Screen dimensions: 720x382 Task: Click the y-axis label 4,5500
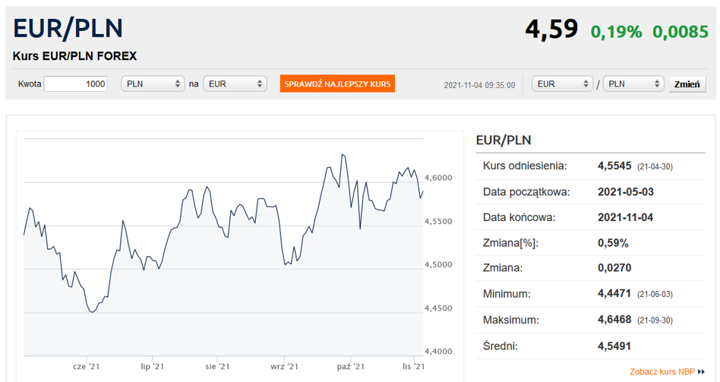pos(438,221)
